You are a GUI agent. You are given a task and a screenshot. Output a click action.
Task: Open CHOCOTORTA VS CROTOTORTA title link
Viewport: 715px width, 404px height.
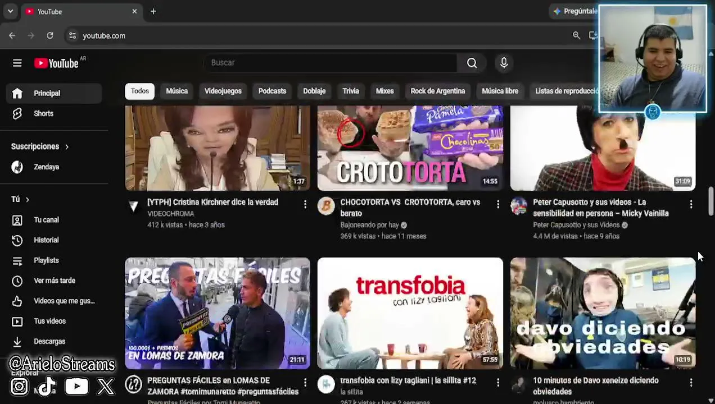[x=410, y=208]
